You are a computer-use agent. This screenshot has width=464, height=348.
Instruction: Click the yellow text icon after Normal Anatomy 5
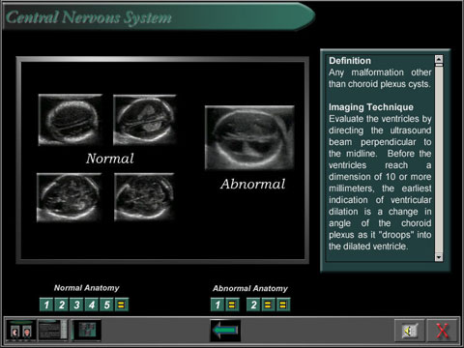(x=122, y=304)
